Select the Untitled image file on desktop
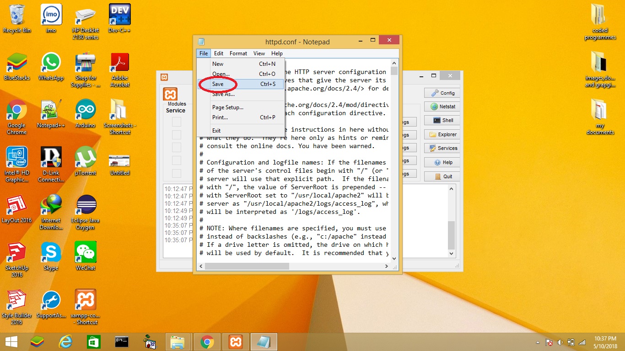This screenshot has width=625, height=351. [x=120, y=165]
